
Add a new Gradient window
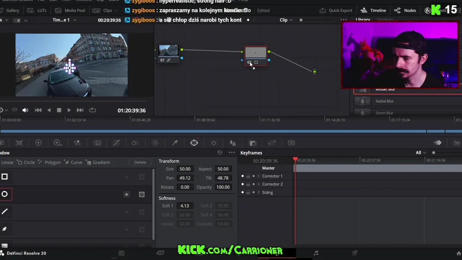coord(97,162)
